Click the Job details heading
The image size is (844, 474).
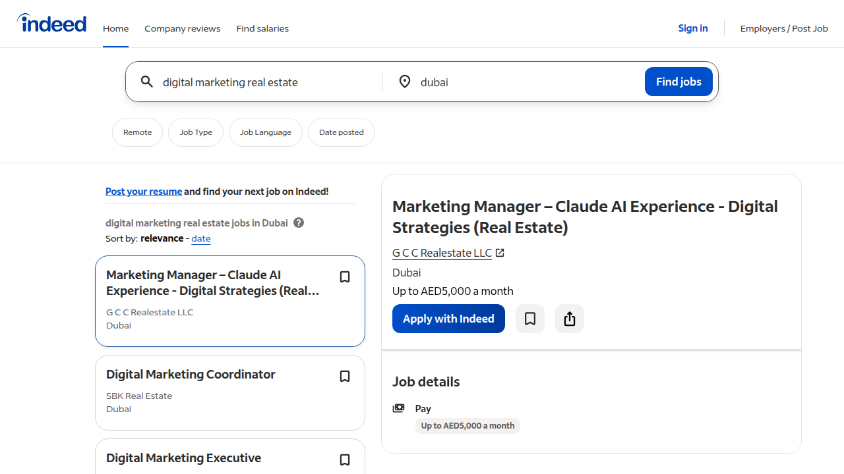tap(426, 382)
